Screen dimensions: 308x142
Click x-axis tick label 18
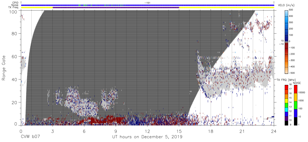211,131
